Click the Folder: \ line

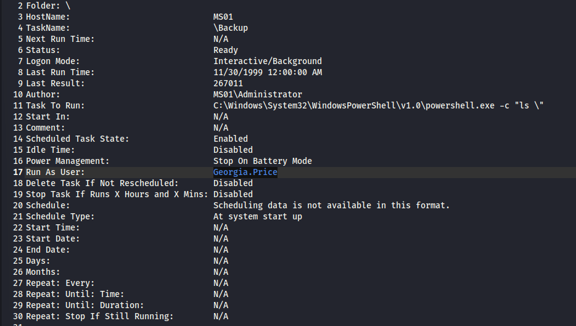[48, 6]
